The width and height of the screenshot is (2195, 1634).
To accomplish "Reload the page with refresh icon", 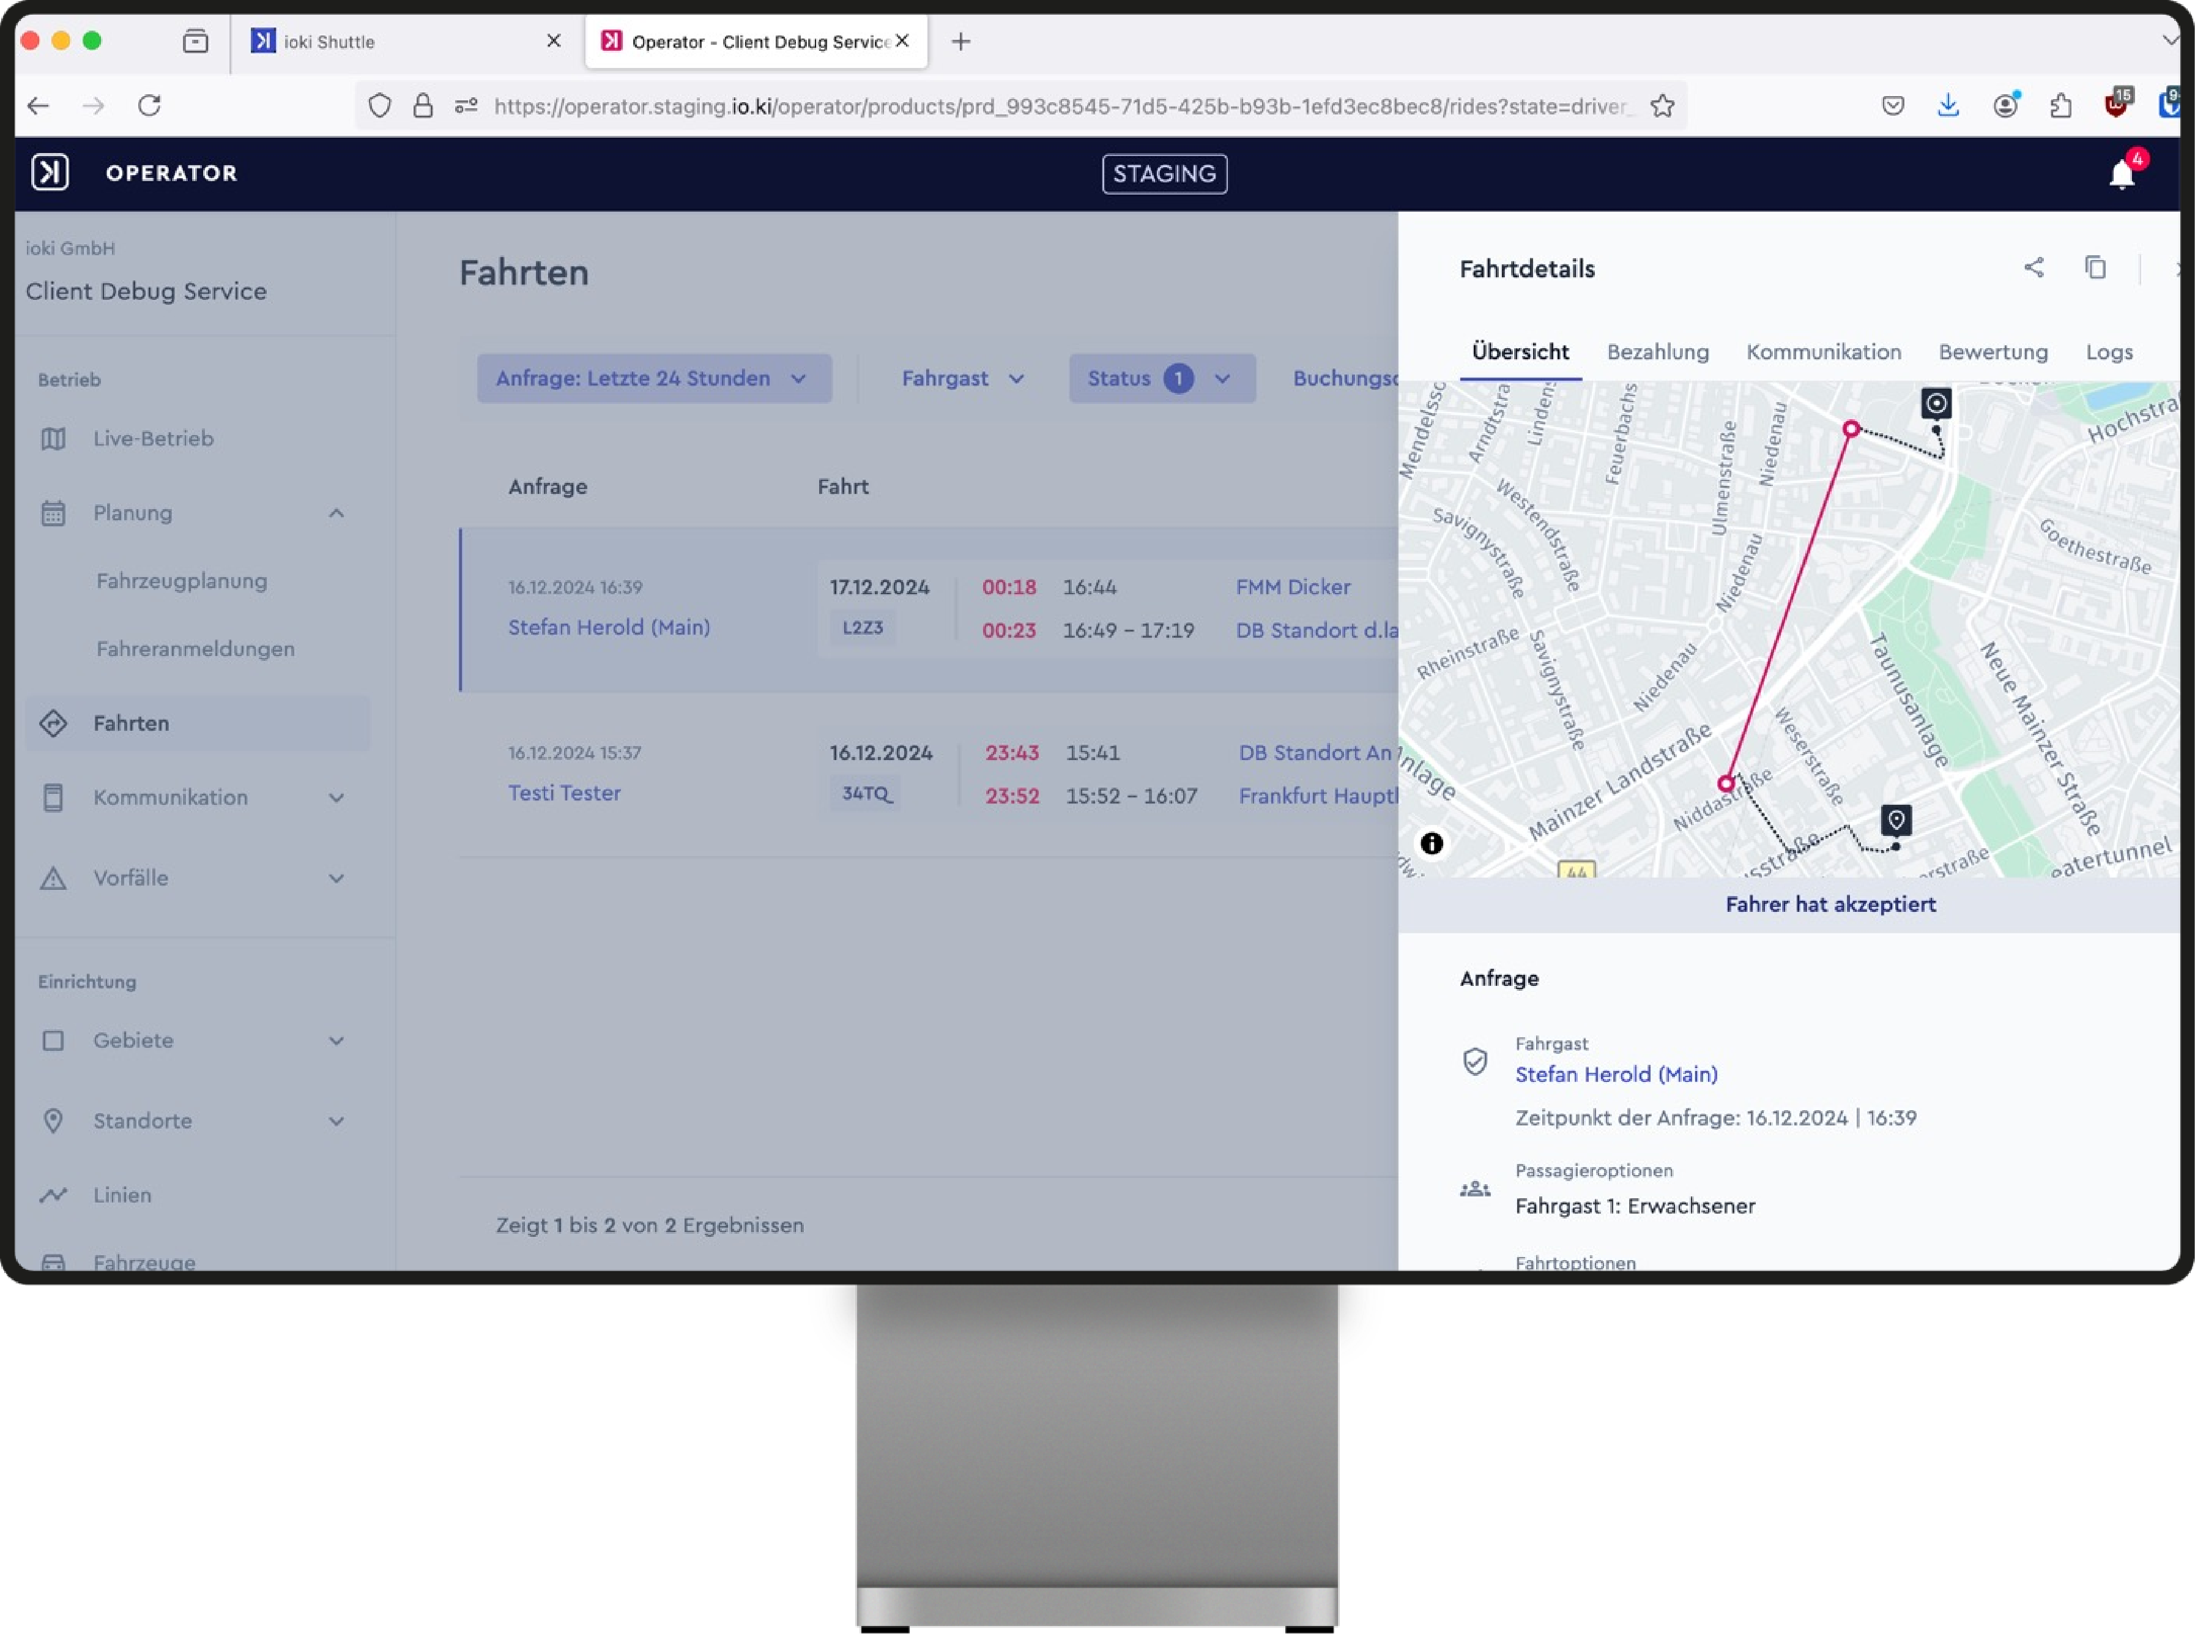I will click(x=149, y=106).
